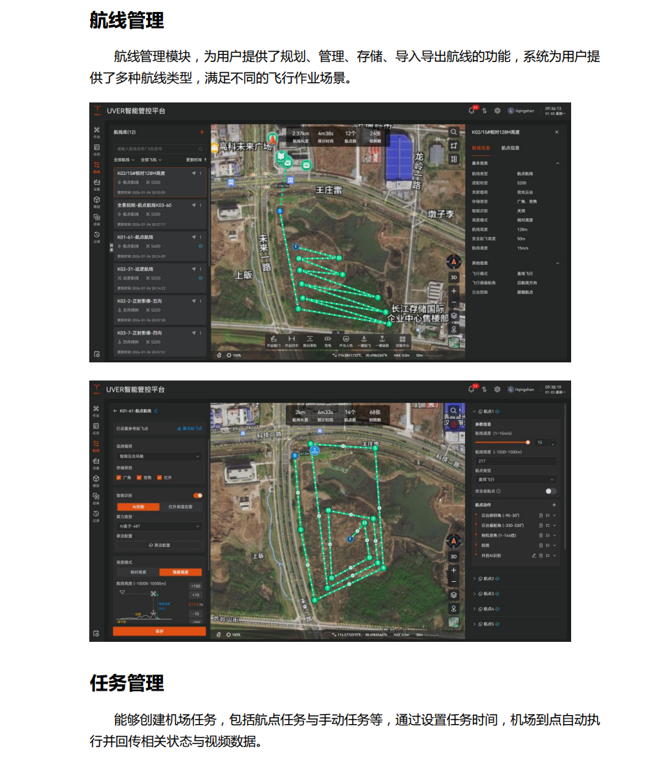
Task: Open the 智能五光吊舱 payload dropdown
Action: point(159,456)
